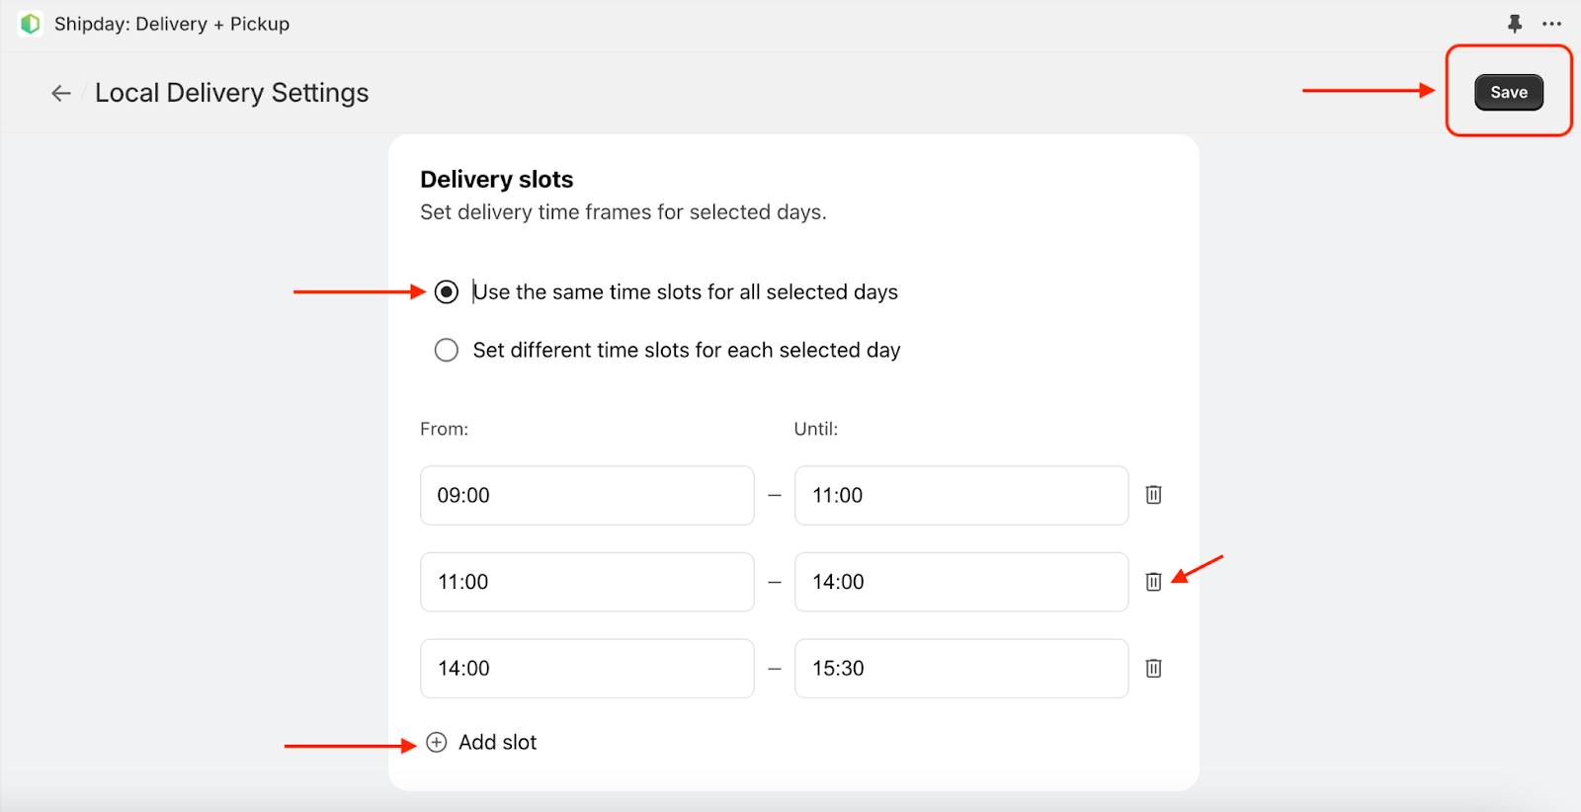Delete the 14:00 to 15:30 slot
Screen dimensions: 1581x812
[1153, 669]
